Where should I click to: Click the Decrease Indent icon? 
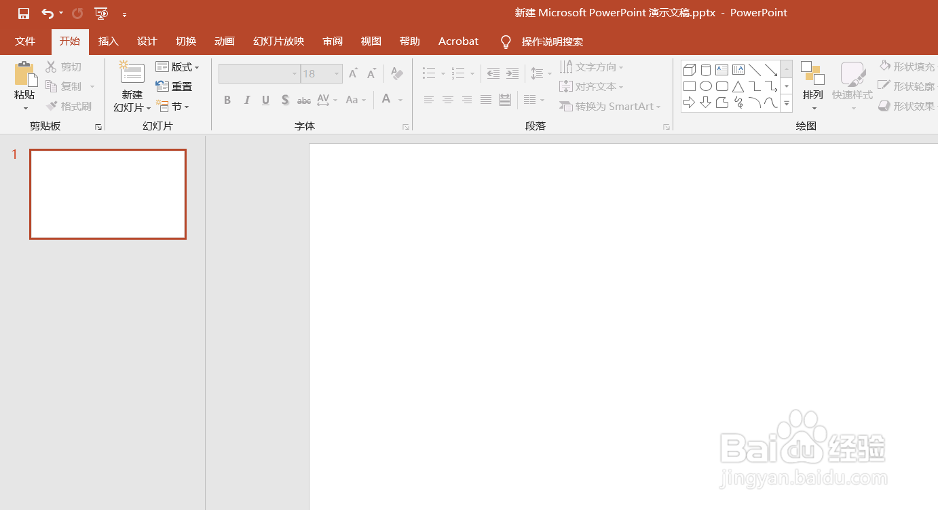[x=493, y=73]
